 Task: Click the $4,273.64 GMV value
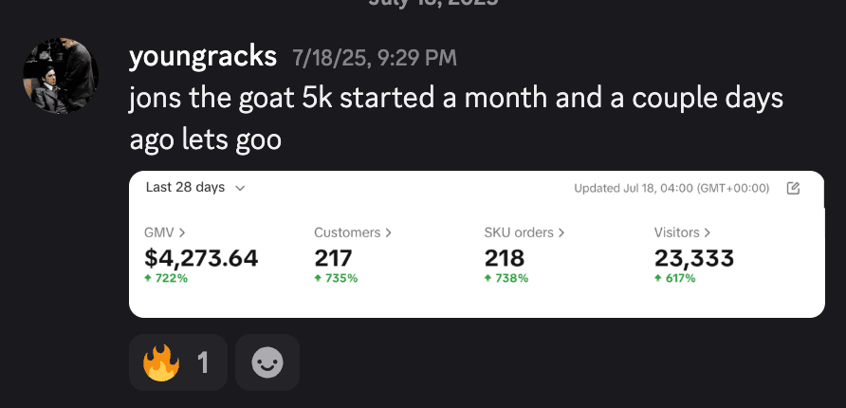[201, 258]
